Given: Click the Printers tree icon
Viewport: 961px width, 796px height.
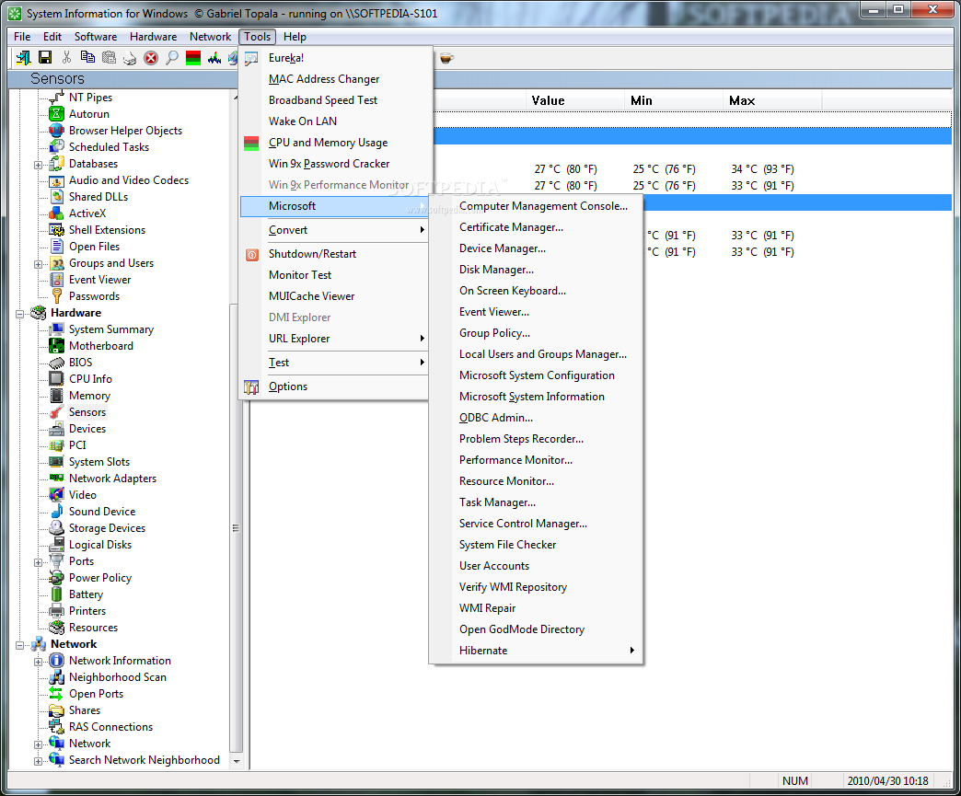Looking at the screenshot, I should pyautogui.click(x=56, y=610).
